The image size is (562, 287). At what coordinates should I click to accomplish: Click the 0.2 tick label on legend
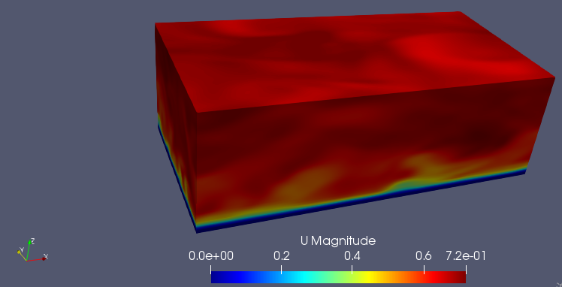pos(281,256)
